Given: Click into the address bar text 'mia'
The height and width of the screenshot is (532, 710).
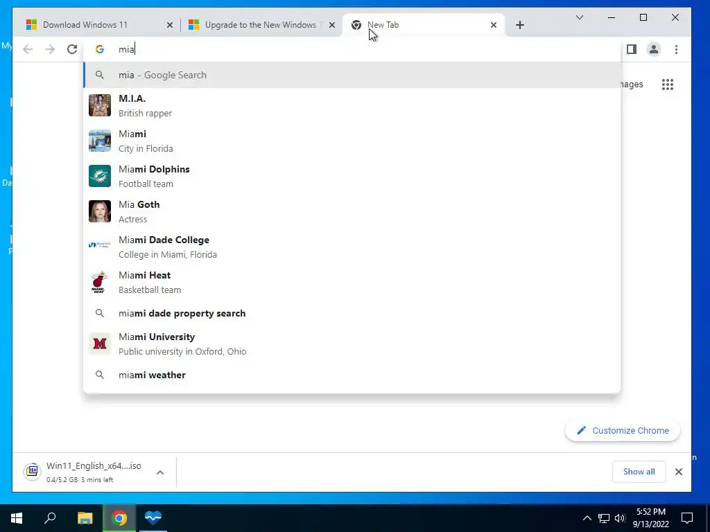Looking at the screenshot, I should tap(126, 49).
